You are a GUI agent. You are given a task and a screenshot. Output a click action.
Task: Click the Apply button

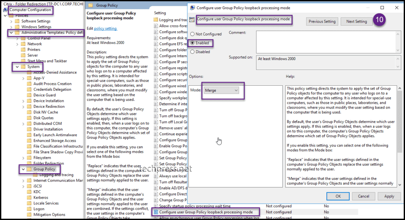point(389,196)
